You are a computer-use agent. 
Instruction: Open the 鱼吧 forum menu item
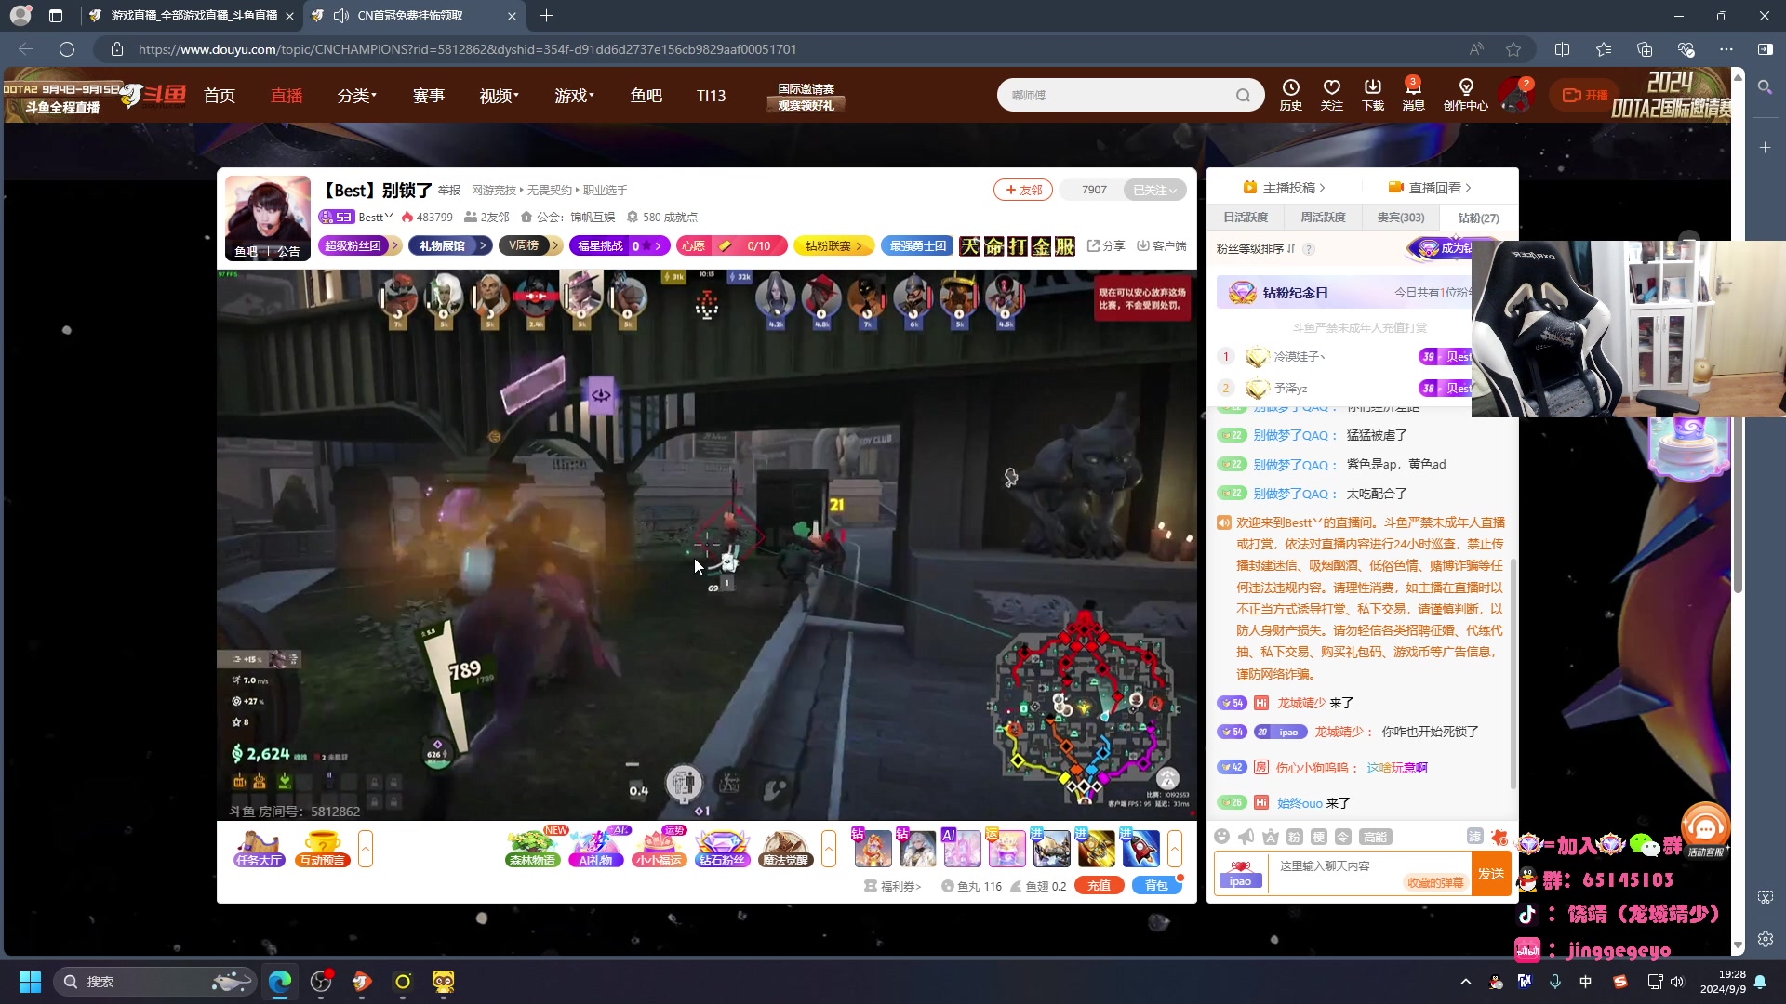(x=646, y=96)
